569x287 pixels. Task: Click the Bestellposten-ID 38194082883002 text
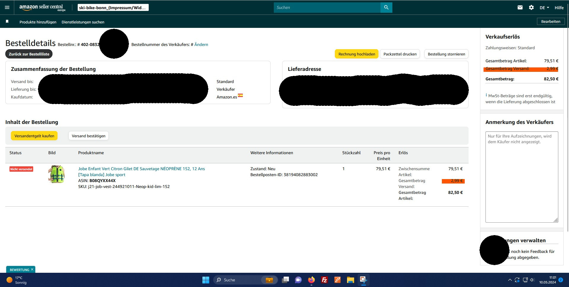(284, 175)
